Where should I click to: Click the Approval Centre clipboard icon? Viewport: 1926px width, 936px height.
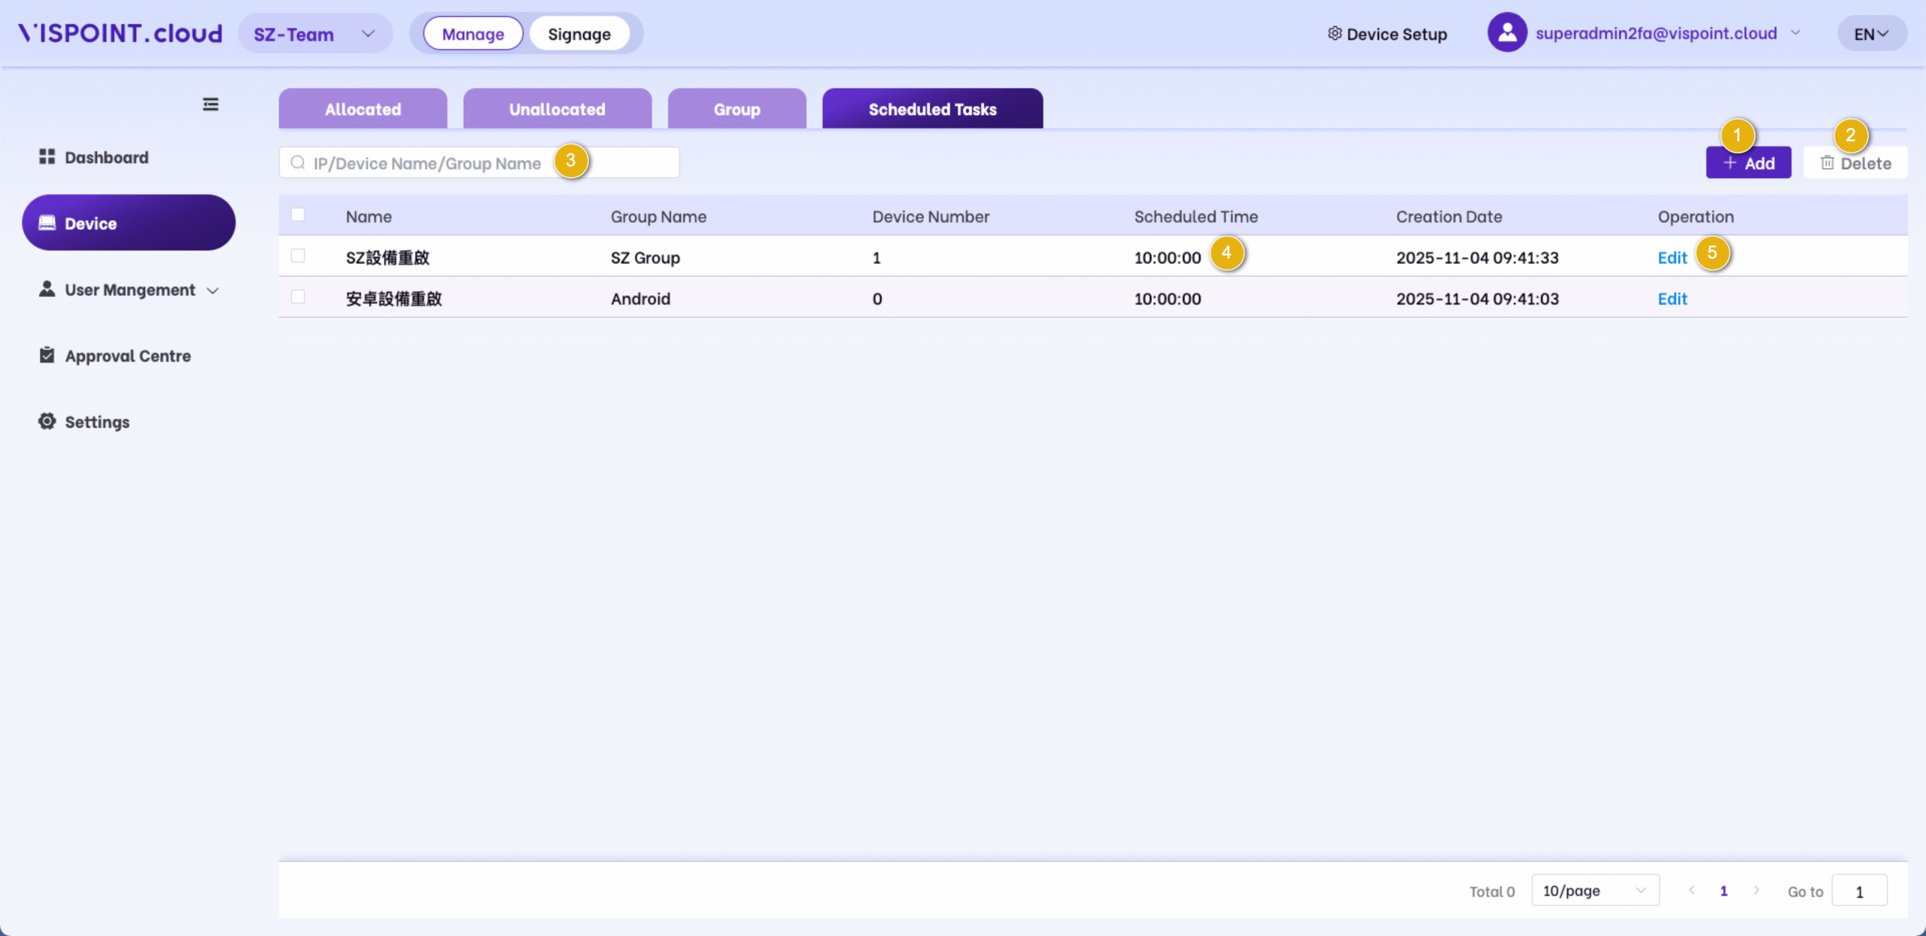(47, 355)
